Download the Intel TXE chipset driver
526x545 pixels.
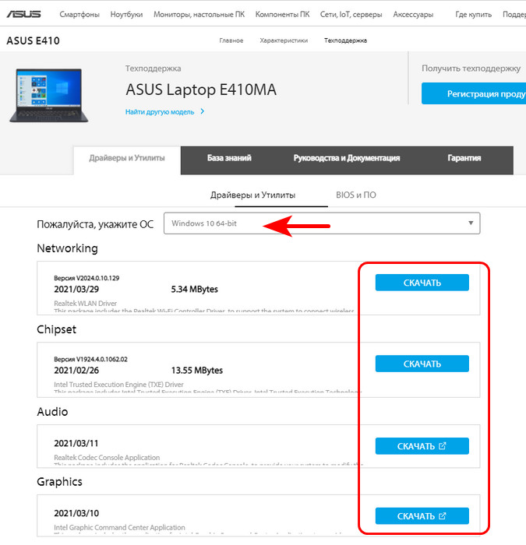click(x=422, y=364)
